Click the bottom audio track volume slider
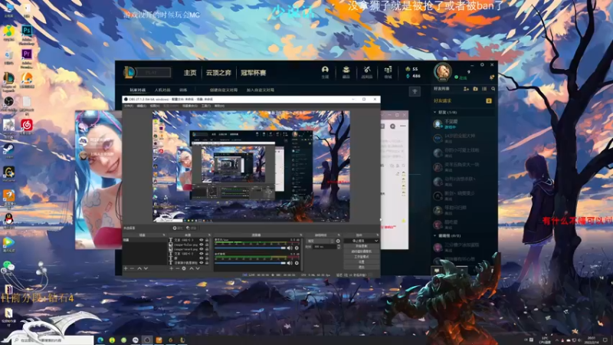The height and width of the screenshot is (345, 613). (251, 263)
